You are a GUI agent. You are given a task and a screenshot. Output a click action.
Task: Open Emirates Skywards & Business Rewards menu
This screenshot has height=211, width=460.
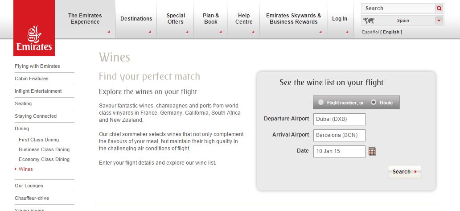pos(293,18)
